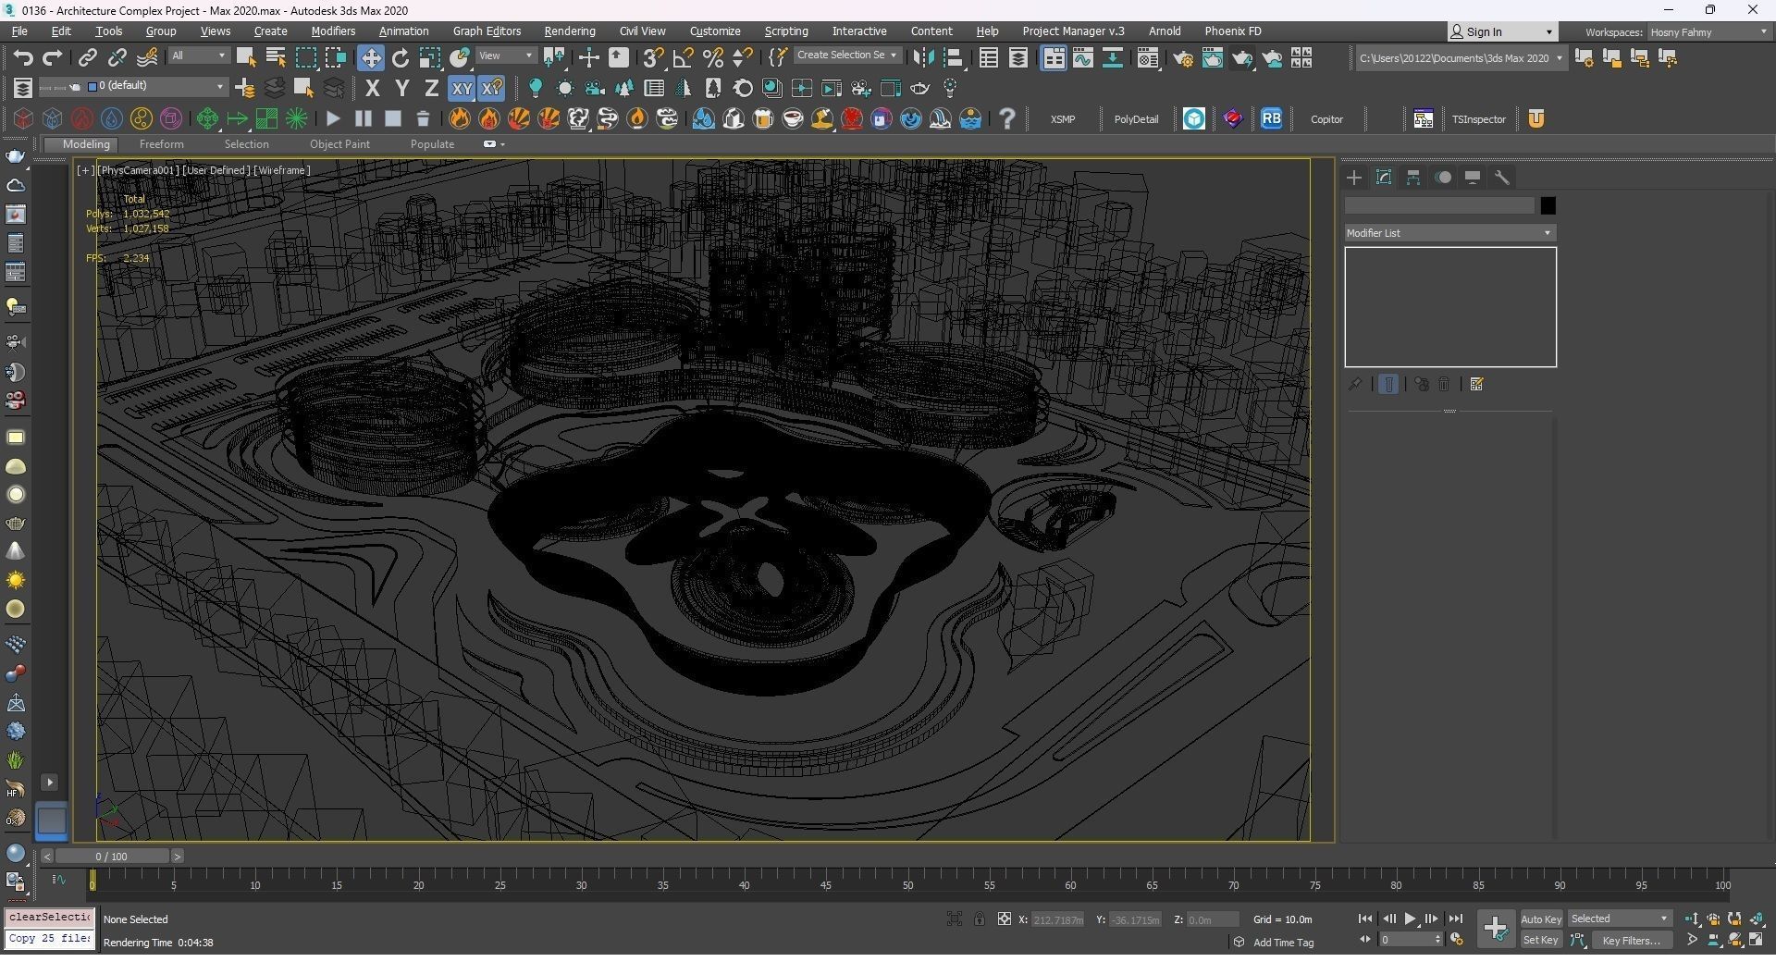Open the Display command panel
This screenshot has width=1776, height=962.
(x=1473, y=178)
